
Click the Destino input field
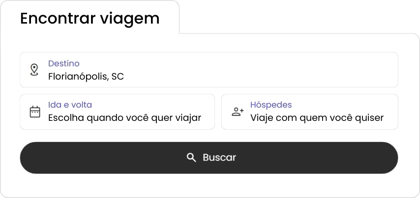[x=209, y=70]
